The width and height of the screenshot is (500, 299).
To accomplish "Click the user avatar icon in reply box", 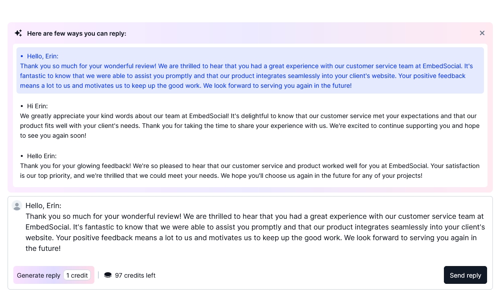I will 17,205.
